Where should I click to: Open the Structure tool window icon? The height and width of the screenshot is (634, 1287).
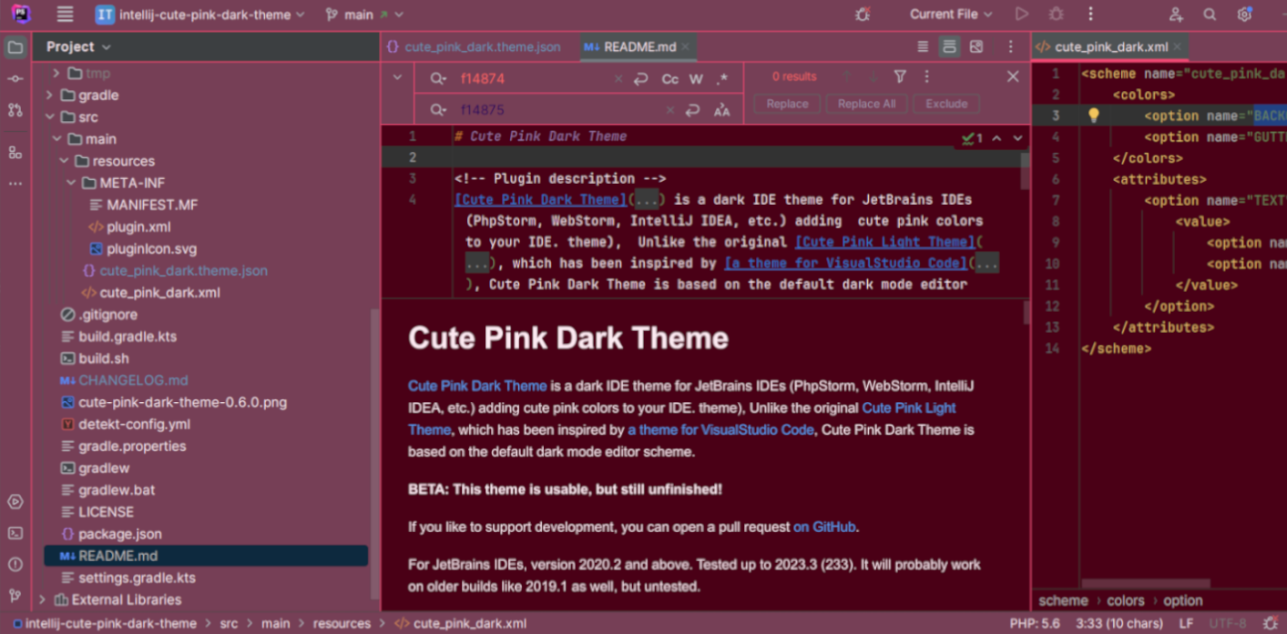pos(15,152)
